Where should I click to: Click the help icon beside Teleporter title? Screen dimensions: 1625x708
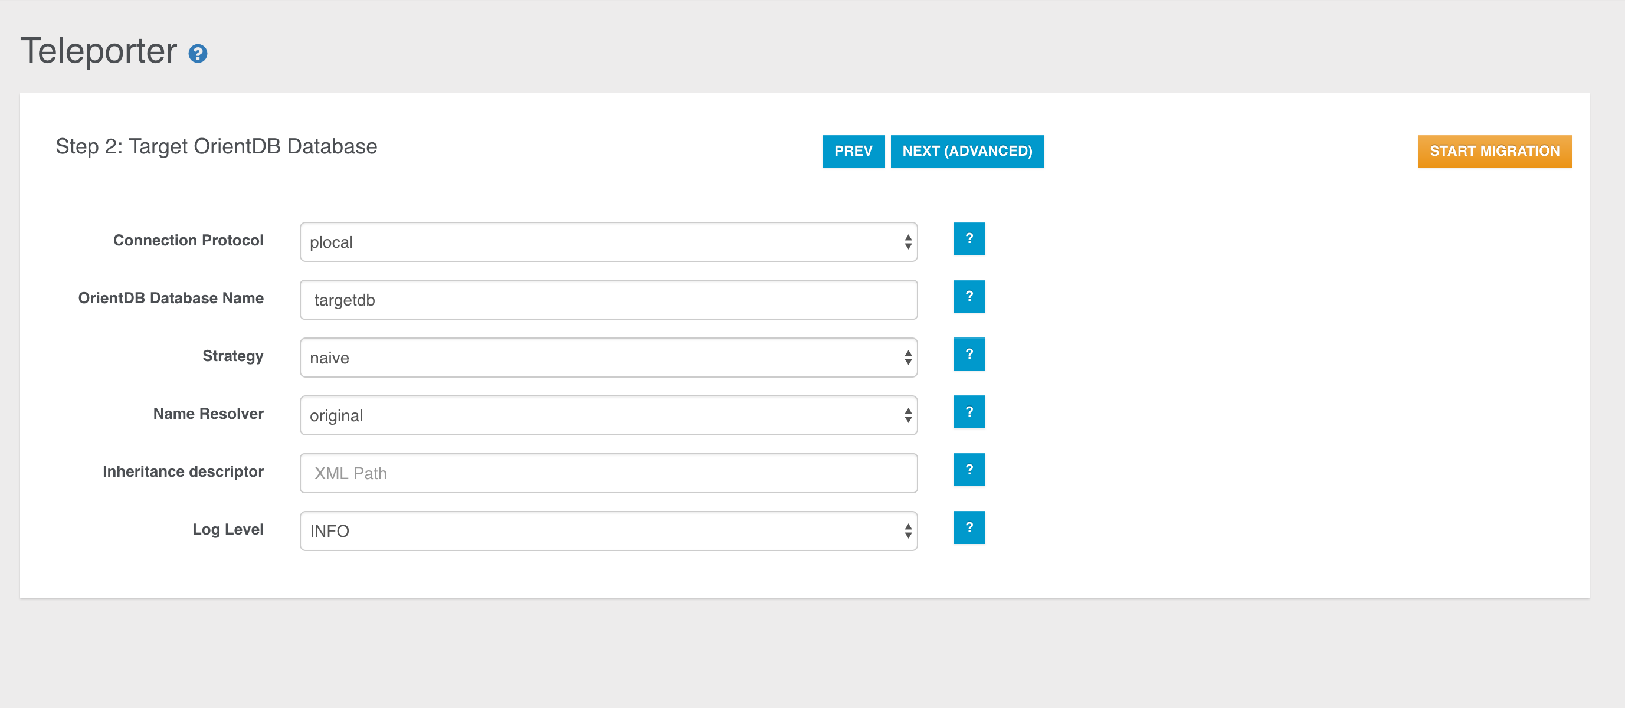point(198,54)
